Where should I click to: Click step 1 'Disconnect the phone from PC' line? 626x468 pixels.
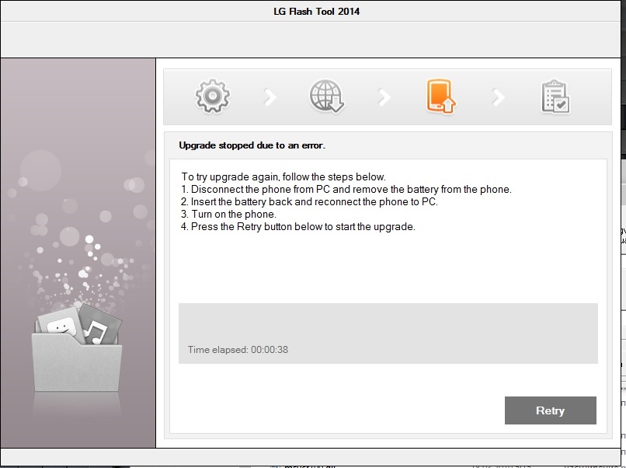[x=346, y=190]
